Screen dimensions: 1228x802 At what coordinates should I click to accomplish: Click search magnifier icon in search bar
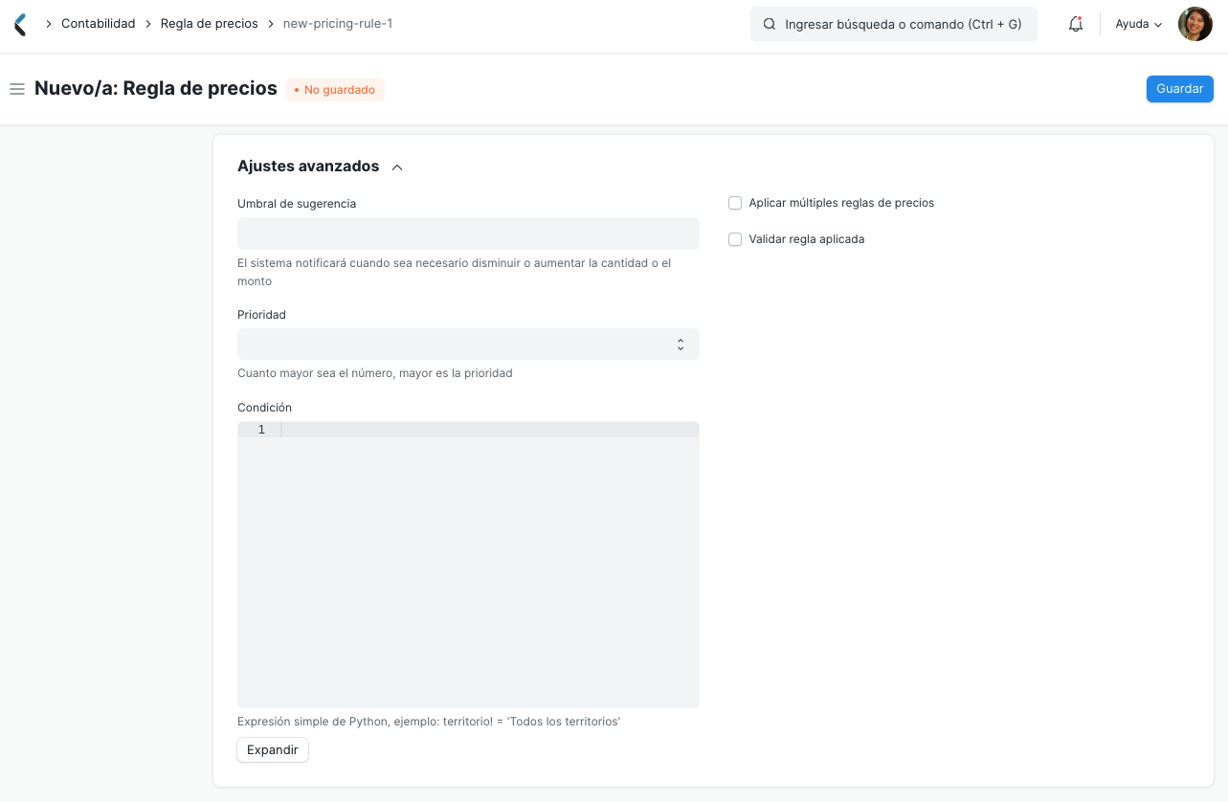[x=769, y=24]
